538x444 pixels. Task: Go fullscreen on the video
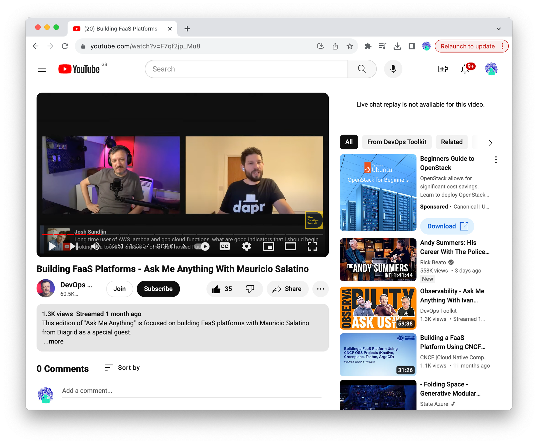click(x=312, y=246)
